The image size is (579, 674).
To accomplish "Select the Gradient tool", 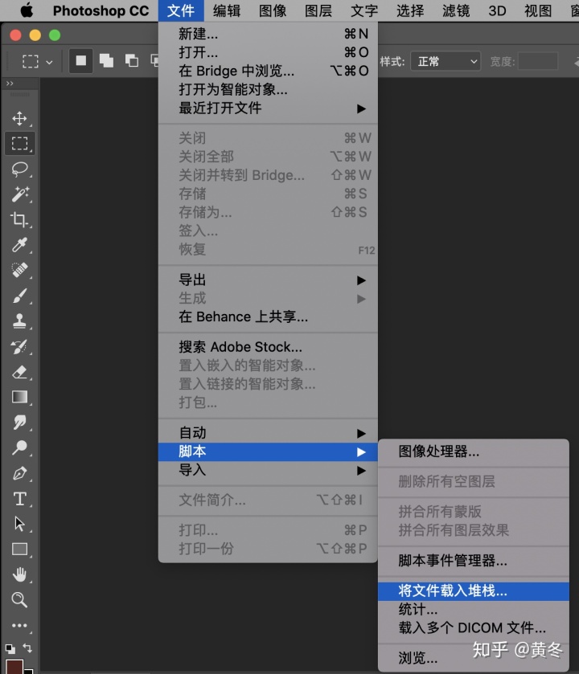I will pyautogui.click(x=19, y=397).
